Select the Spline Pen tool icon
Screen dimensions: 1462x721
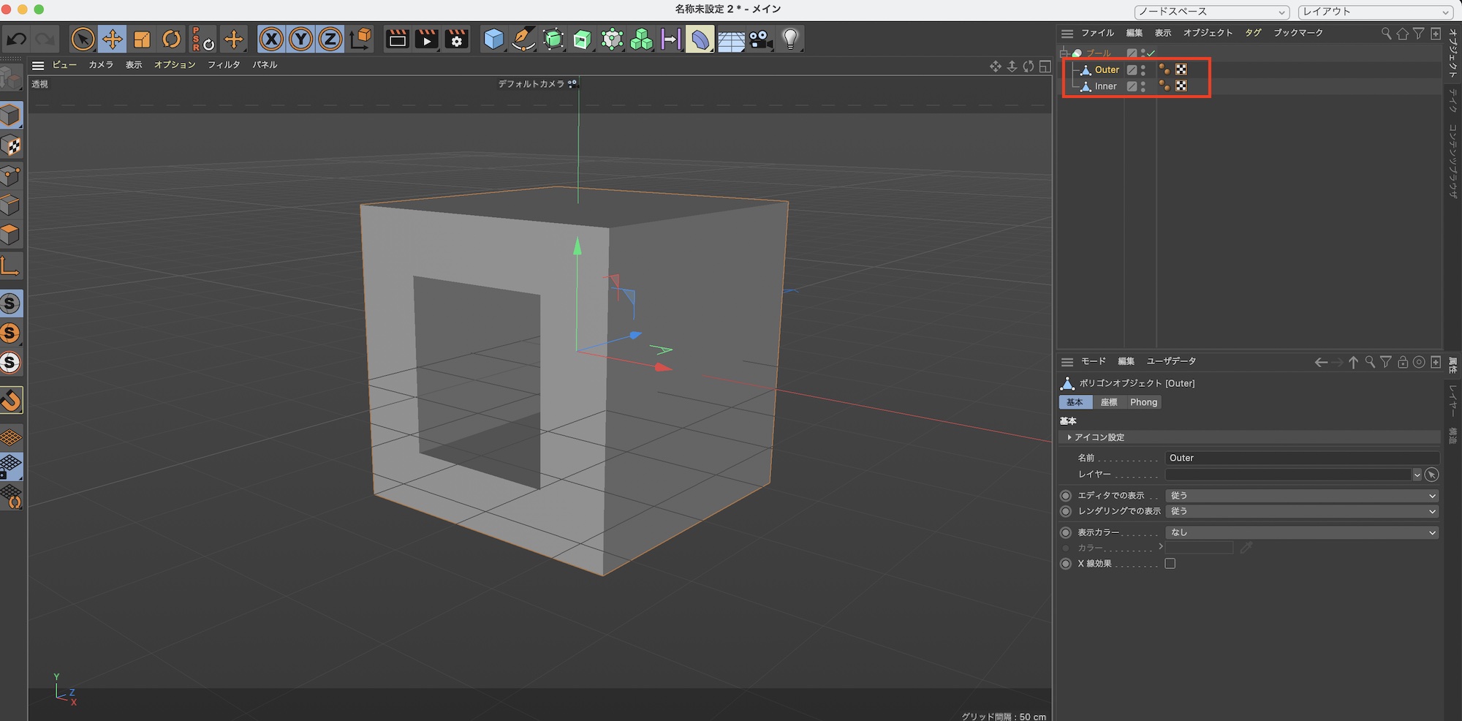click(523, 39)
